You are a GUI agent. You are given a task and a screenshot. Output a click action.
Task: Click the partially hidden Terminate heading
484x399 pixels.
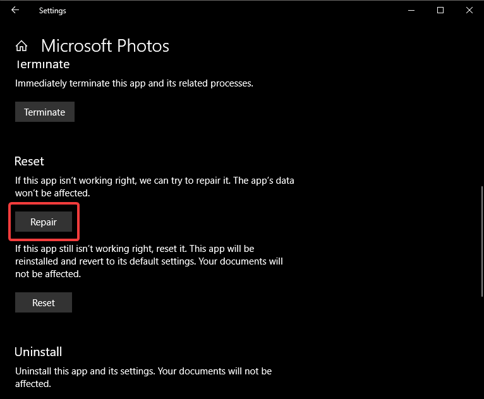coord(42,64)
